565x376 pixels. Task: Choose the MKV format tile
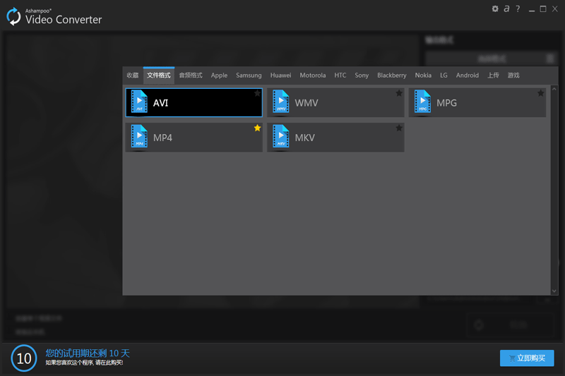[335, 137]
